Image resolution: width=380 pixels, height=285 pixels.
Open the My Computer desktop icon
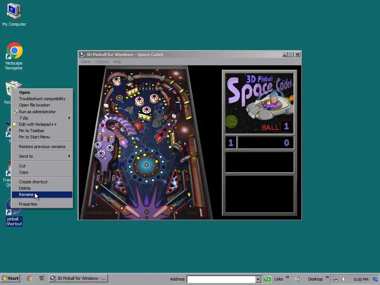click(14, 15)
